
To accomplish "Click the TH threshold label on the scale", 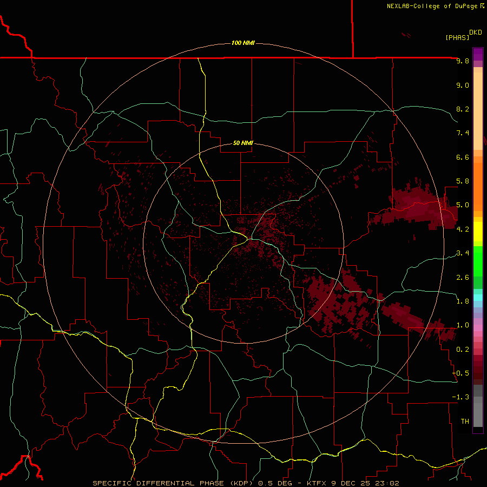I will (465, 422).
